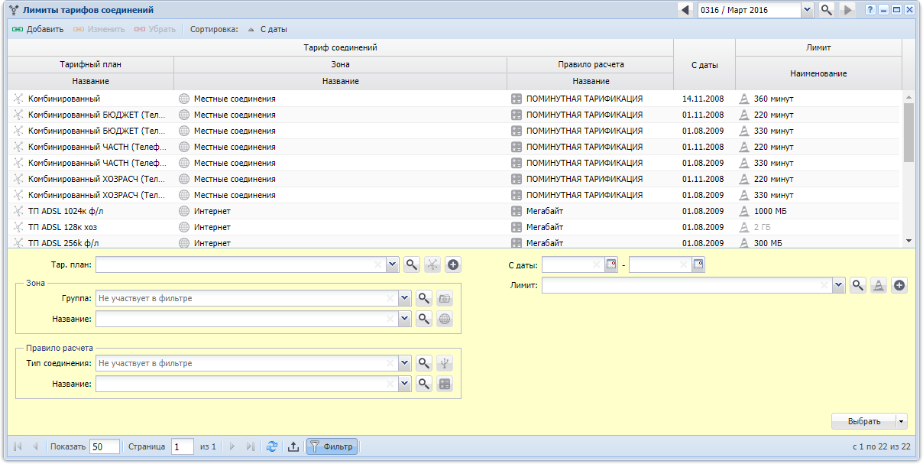Open help question mark icon
923x464 pixels.
[870, 10]
